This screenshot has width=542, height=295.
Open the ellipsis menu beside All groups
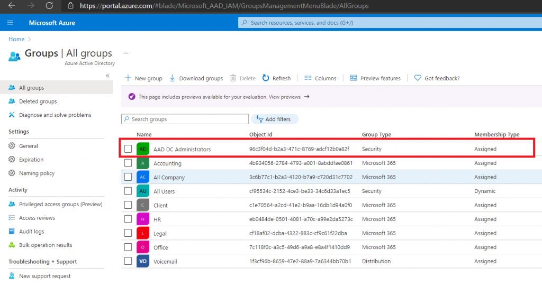[x=126, y=53]
